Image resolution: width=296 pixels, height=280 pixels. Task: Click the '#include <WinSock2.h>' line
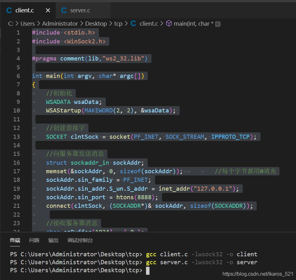click(x=69, y=41)
